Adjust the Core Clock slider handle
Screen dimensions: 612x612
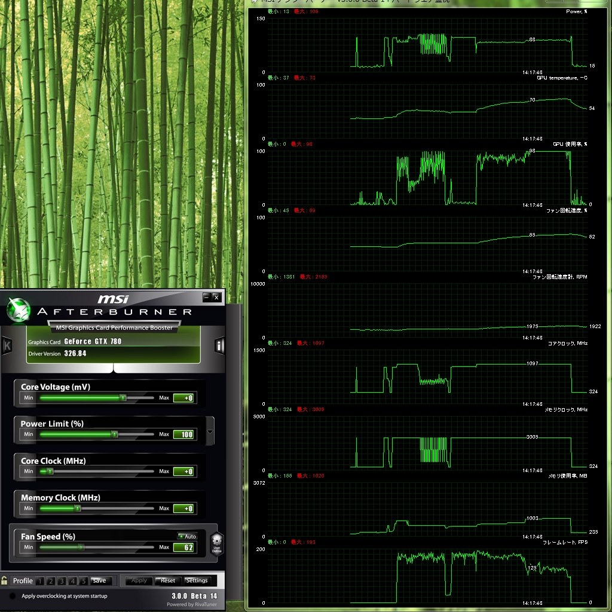coord(50,471)
